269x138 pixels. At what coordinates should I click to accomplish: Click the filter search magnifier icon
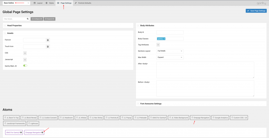click(x=28, y=19)
